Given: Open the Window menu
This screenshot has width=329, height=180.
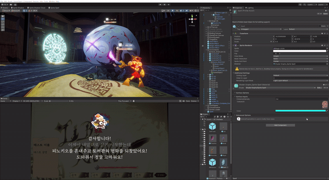Looking at the screenshot, I should [x=52, y=1].
